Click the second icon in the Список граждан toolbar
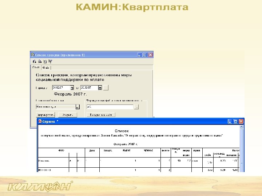Screen dimensions: 262x196 [40, 61]
